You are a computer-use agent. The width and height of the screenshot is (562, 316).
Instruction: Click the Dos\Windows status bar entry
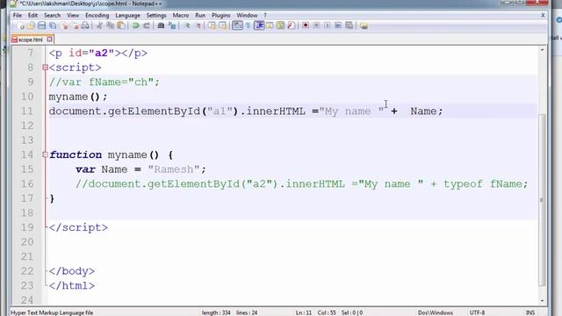point(436,312)
